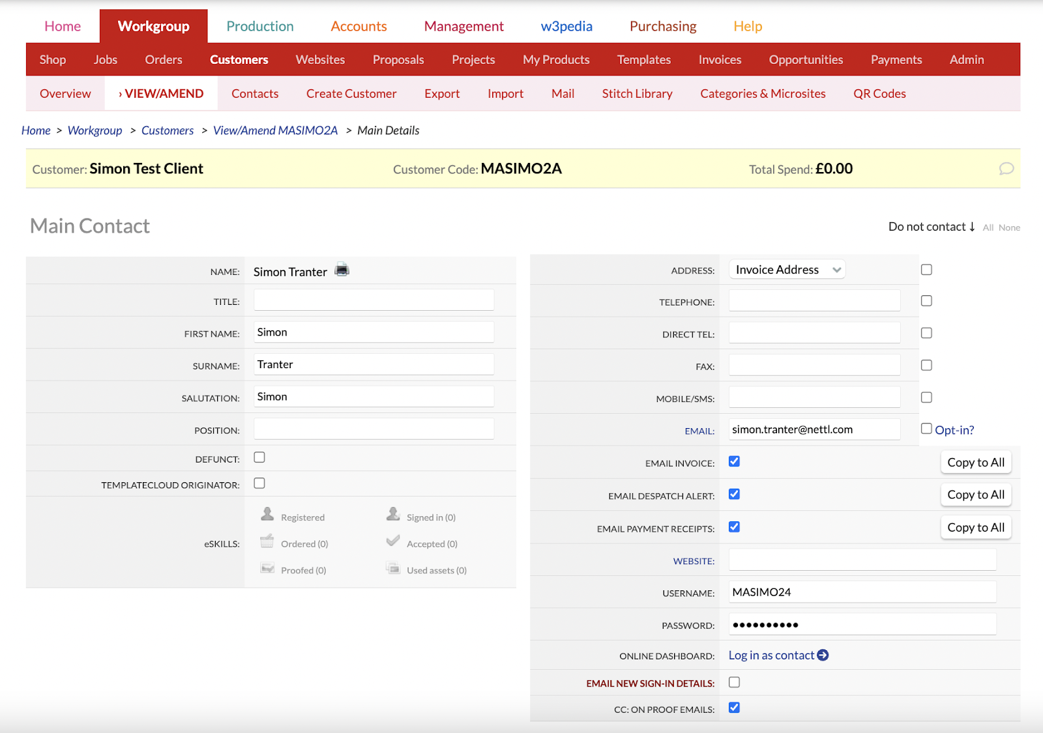
Task: Toggle do-not-contact checkbox for Direct Tel
Action: tap(926, 333)
